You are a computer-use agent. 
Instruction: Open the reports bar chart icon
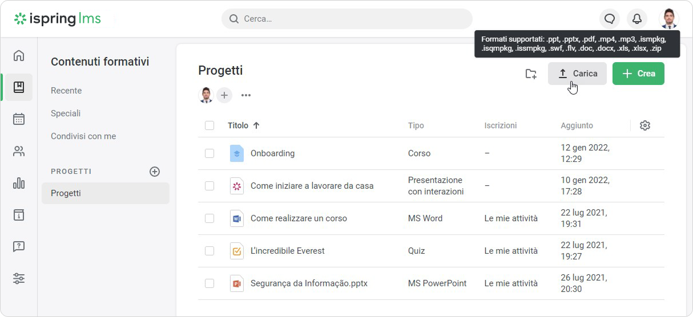point(19,183)
